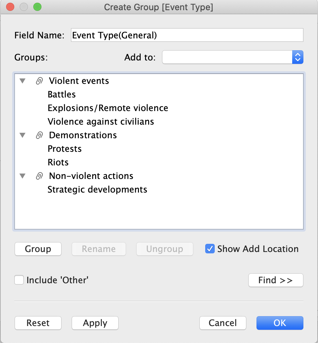318x343 pixels.
Task: Click OK to confirm the group
Action: [280, 323]
